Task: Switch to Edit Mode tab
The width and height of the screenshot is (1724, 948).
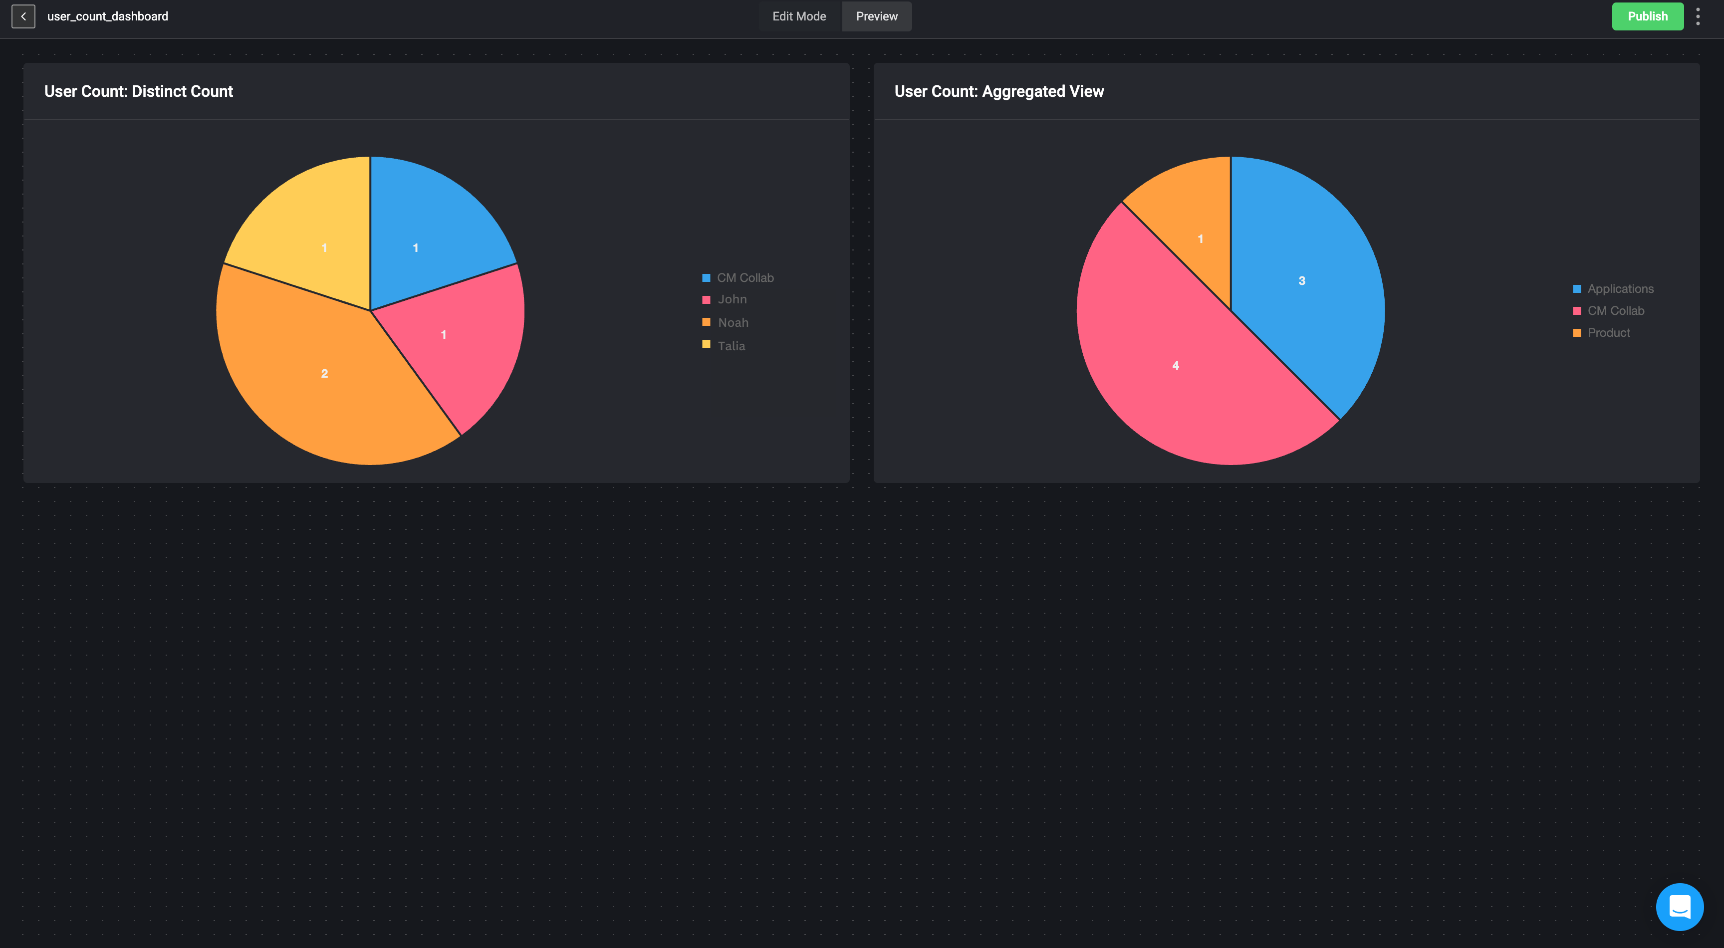Action: pyautogui.click(x=799, y=16)
